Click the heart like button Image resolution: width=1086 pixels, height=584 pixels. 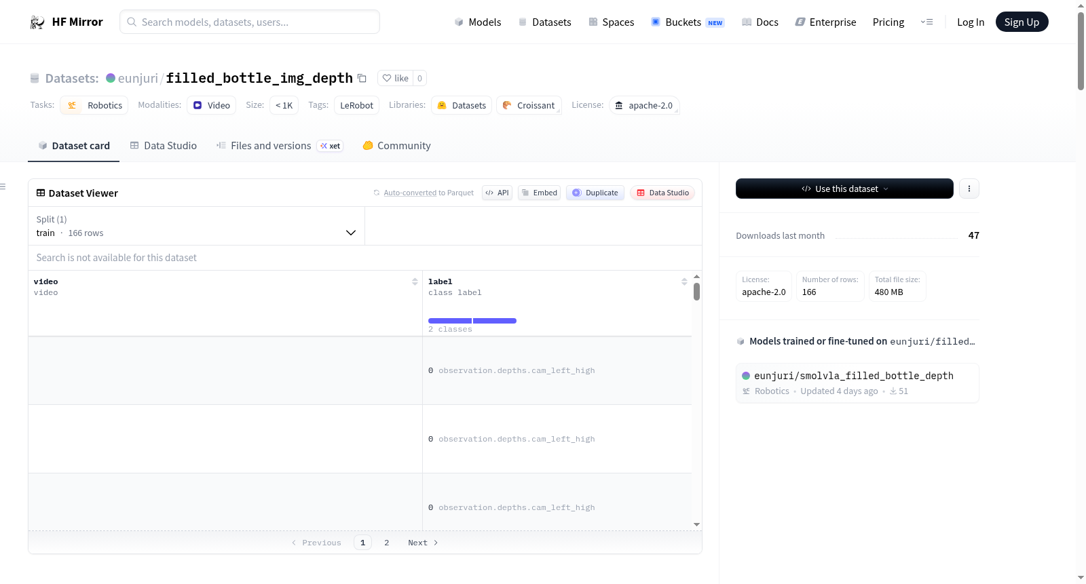click(x=396, y=78)
